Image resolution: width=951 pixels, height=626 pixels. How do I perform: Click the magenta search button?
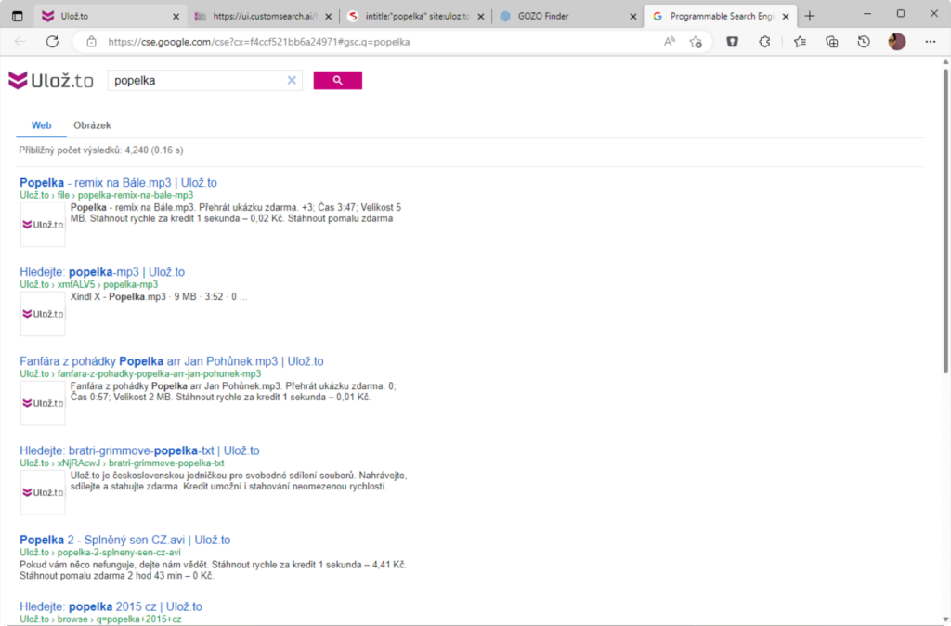point(337,80)
